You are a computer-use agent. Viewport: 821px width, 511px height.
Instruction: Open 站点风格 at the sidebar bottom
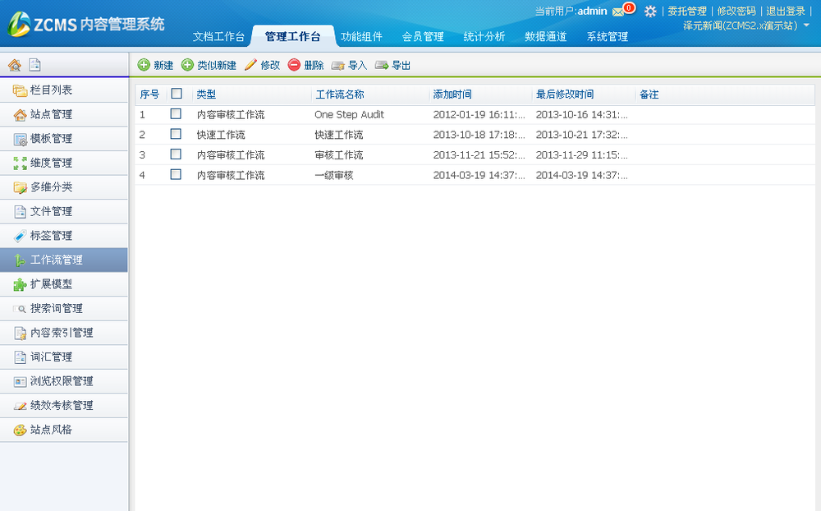click(49, 429)
